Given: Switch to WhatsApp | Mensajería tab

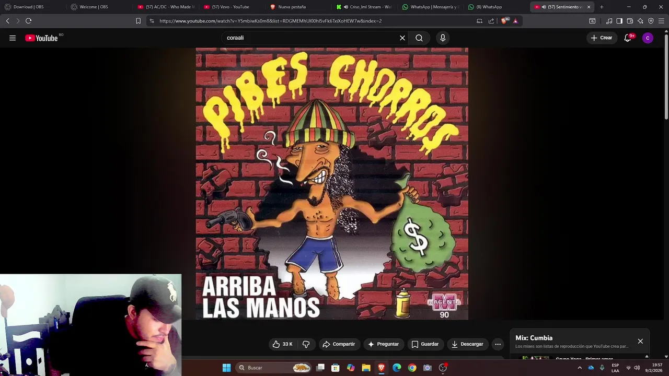Looking at the screenshot, I should [431, 7].
